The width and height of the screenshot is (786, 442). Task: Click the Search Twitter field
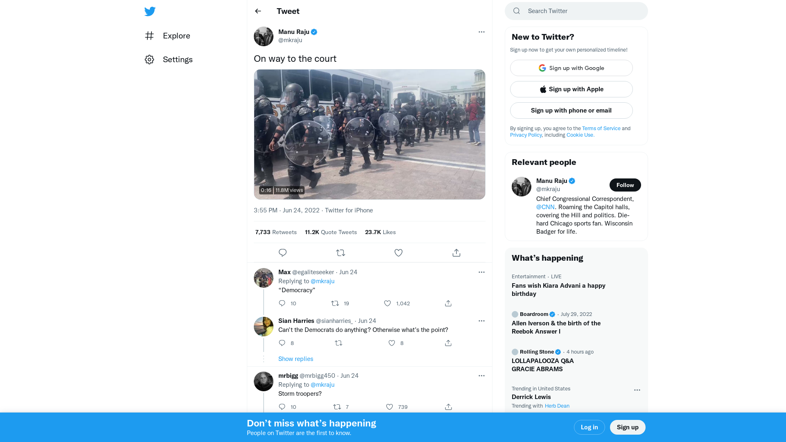[x=581, y=11]
